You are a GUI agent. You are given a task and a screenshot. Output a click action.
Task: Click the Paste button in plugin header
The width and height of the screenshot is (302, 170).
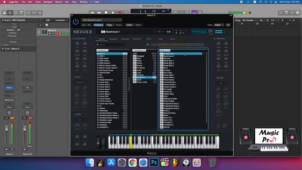118,25
